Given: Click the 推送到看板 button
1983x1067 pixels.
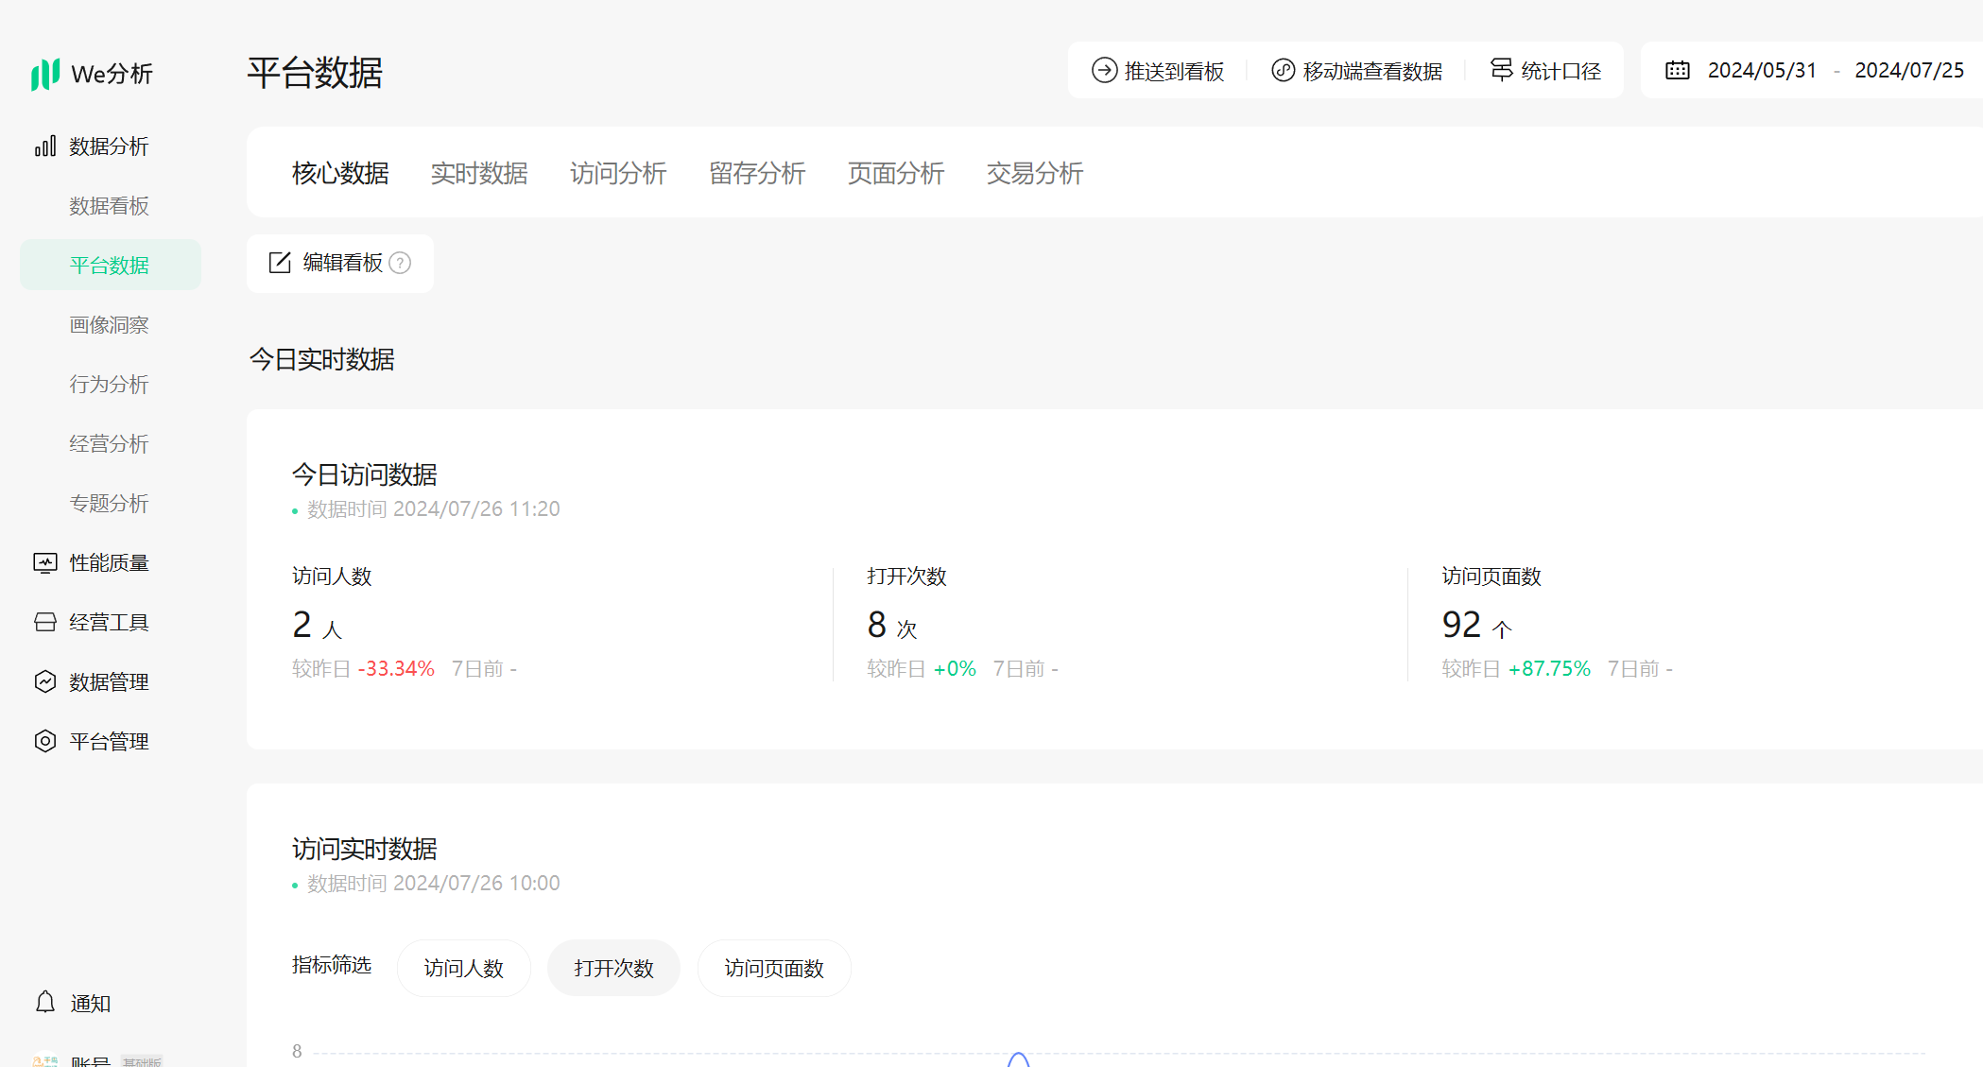Looking at the screenshot, I should 1158,71.
